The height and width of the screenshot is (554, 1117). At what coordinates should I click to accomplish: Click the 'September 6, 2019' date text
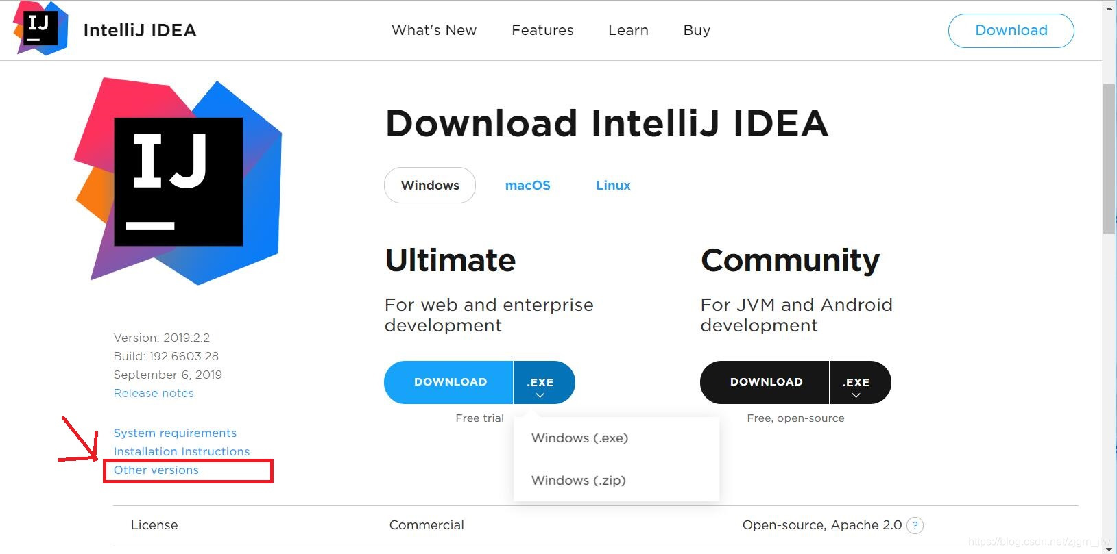click(x=168, y=375)
